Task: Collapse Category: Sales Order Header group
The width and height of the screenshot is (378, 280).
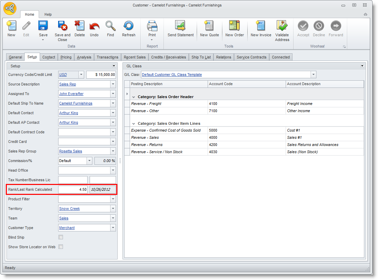Action: coord(134,97)
